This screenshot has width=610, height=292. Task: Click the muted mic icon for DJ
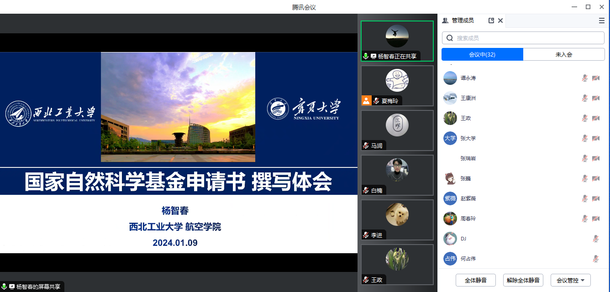595,239
